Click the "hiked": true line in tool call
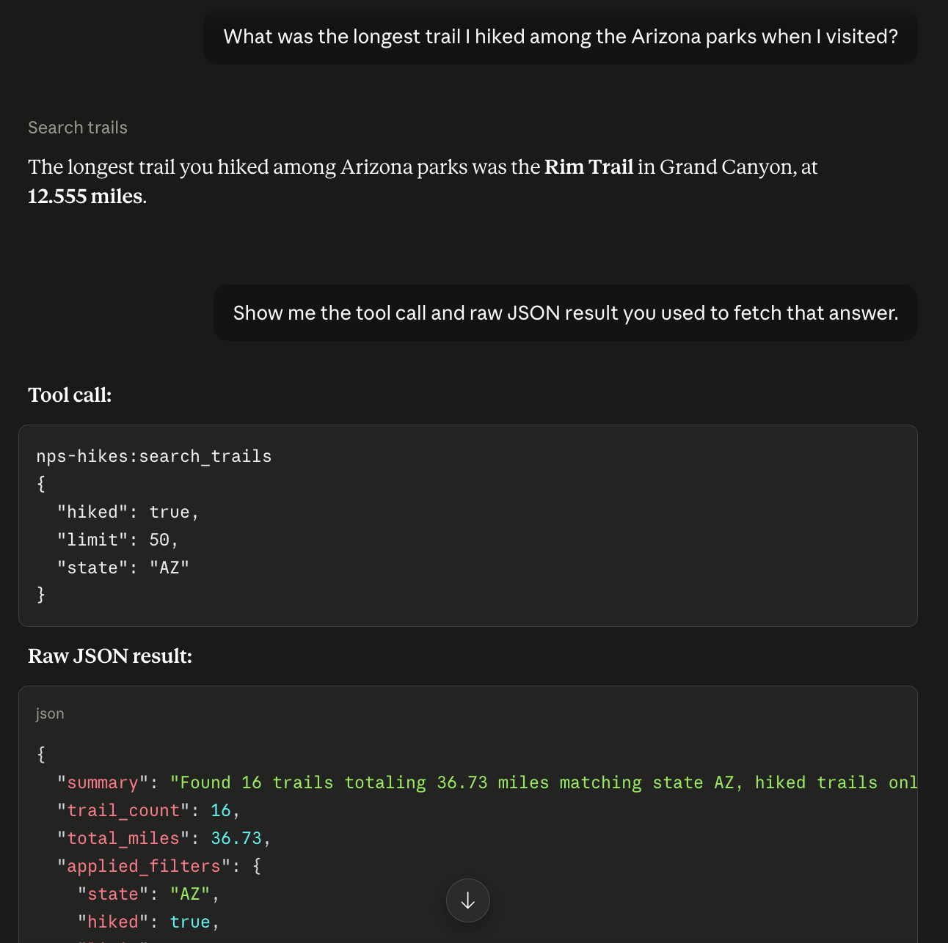The image size is (948, 943). pos(128,512)
